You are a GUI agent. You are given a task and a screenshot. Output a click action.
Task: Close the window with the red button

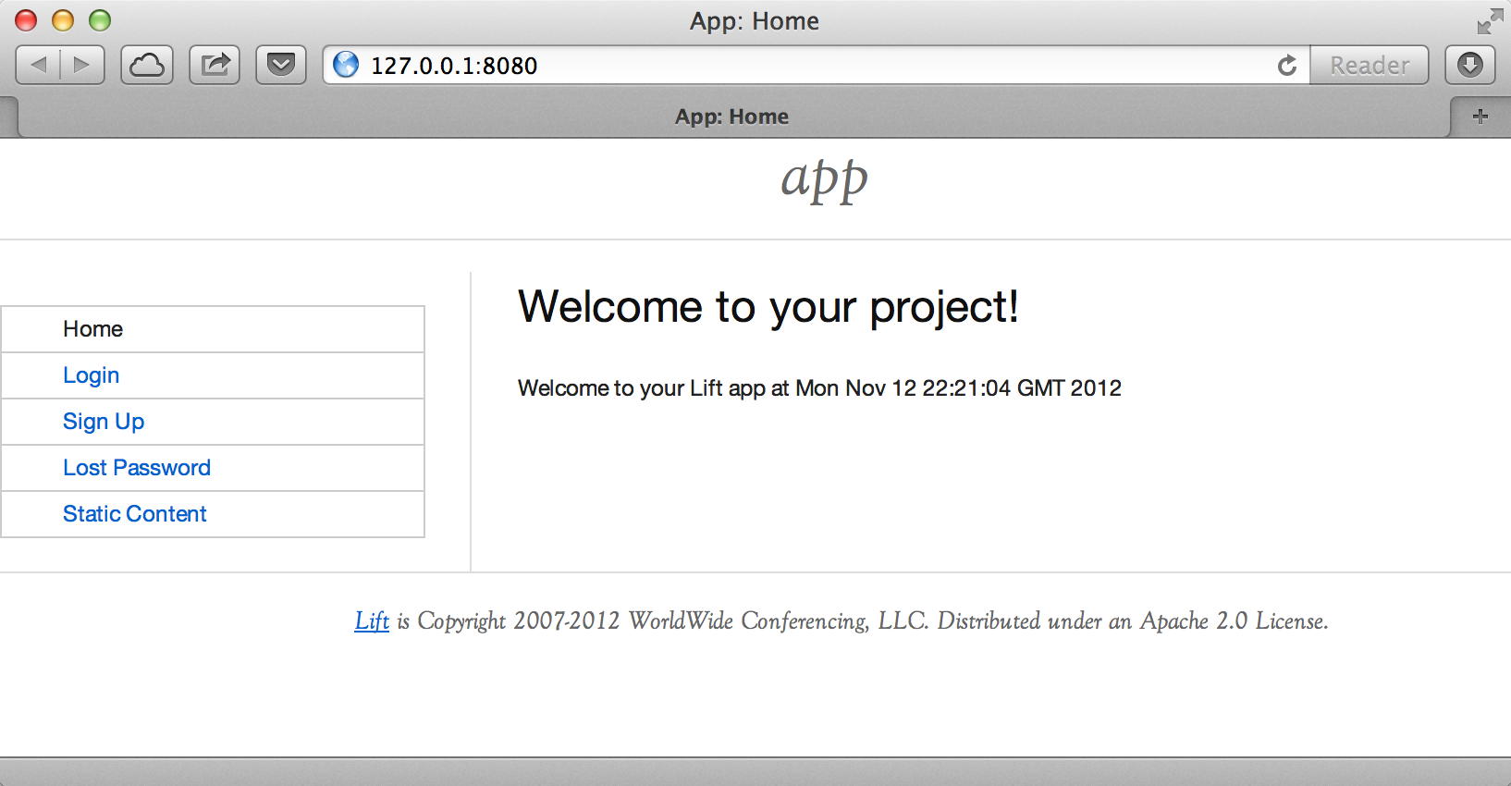click(x=26, y=20)
